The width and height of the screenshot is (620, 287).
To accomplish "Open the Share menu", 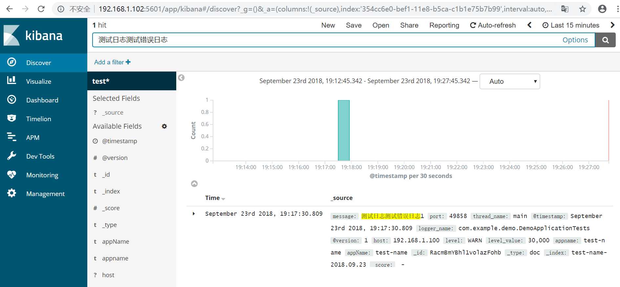I will [409, 25].
